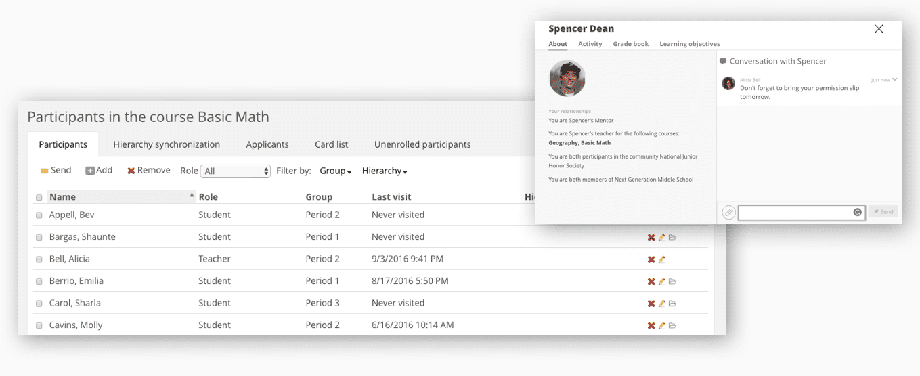920x376 pixels.
Task: Close the Spencer Dean profile panel
Action: (x=879, y=29)
